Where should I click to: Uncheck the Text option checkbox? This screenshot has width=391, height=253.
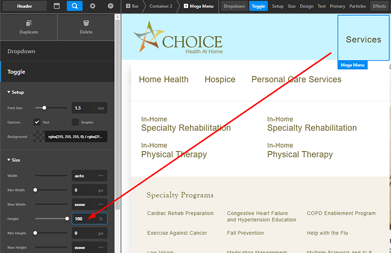tap(37, 122)
